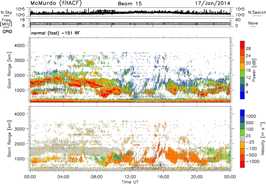Image resolution: width=266 pixels, height=184 pixels.
Task: Click the 16 label on Power color bar
Action: [248, 70]
